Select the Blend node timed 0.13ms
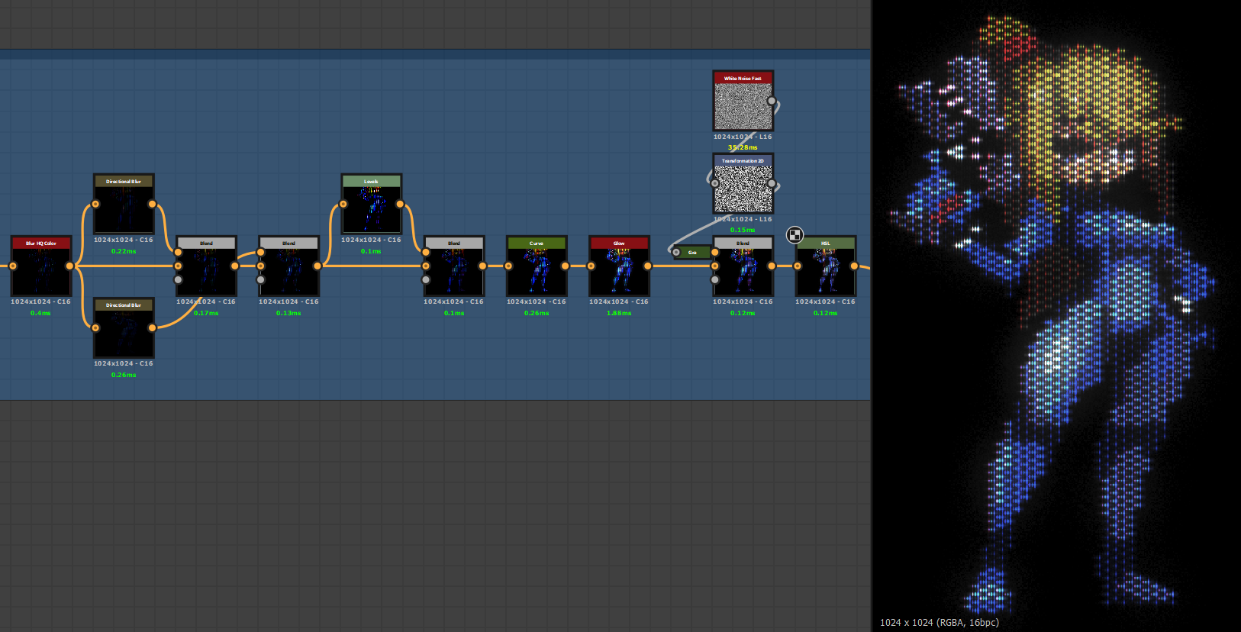Image resolution: width=1241 pixels, height=632 pixels. coord(288,266)
